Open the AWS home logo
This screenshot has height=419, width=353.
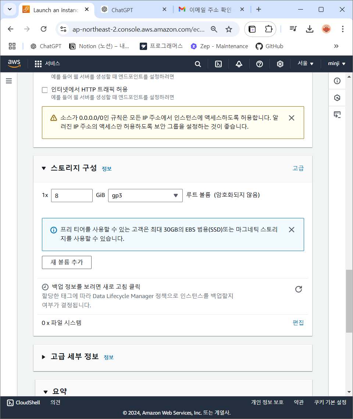14,64
